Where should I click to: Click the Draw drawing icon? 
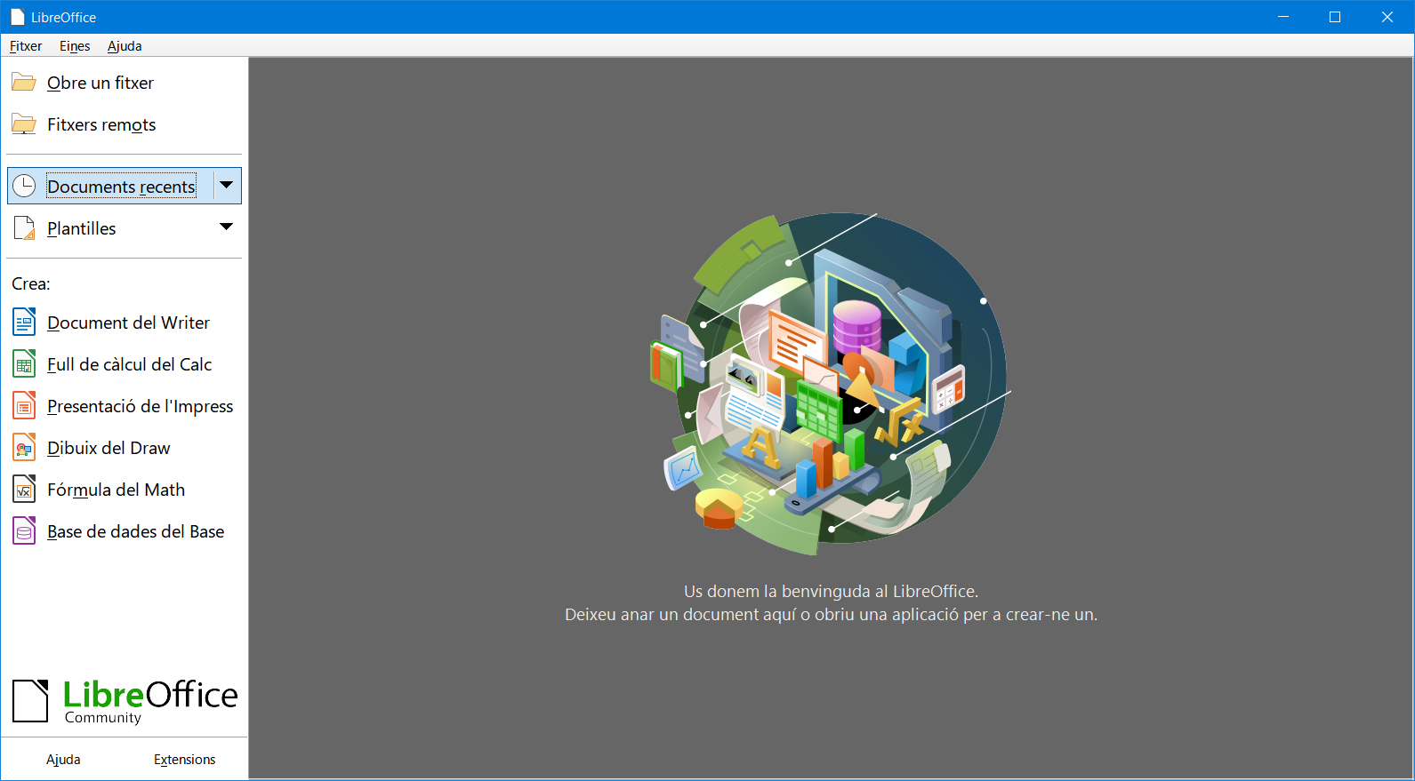coord(24,448)
